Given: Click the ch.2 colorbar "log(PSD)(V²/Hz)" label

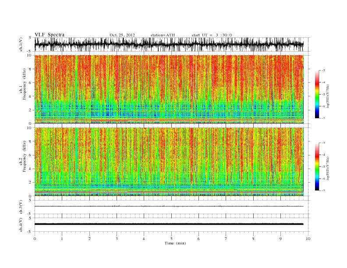Looking at the screenshot, I should [x=328, y=168].
